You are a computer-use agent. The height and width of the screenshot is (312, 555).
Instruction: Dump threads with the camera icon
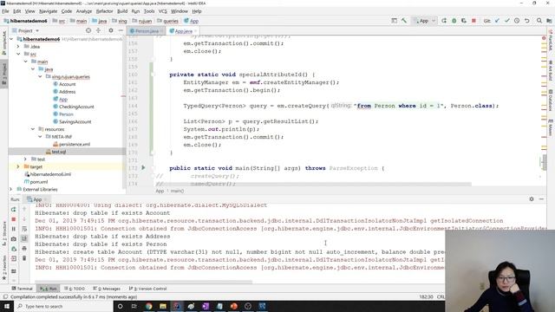[14, 239]
